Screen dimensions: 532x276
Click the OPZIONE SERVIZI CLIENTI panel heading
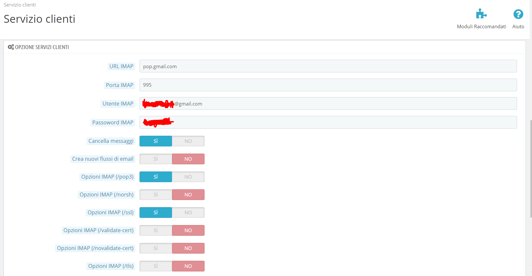coord(42,47)
